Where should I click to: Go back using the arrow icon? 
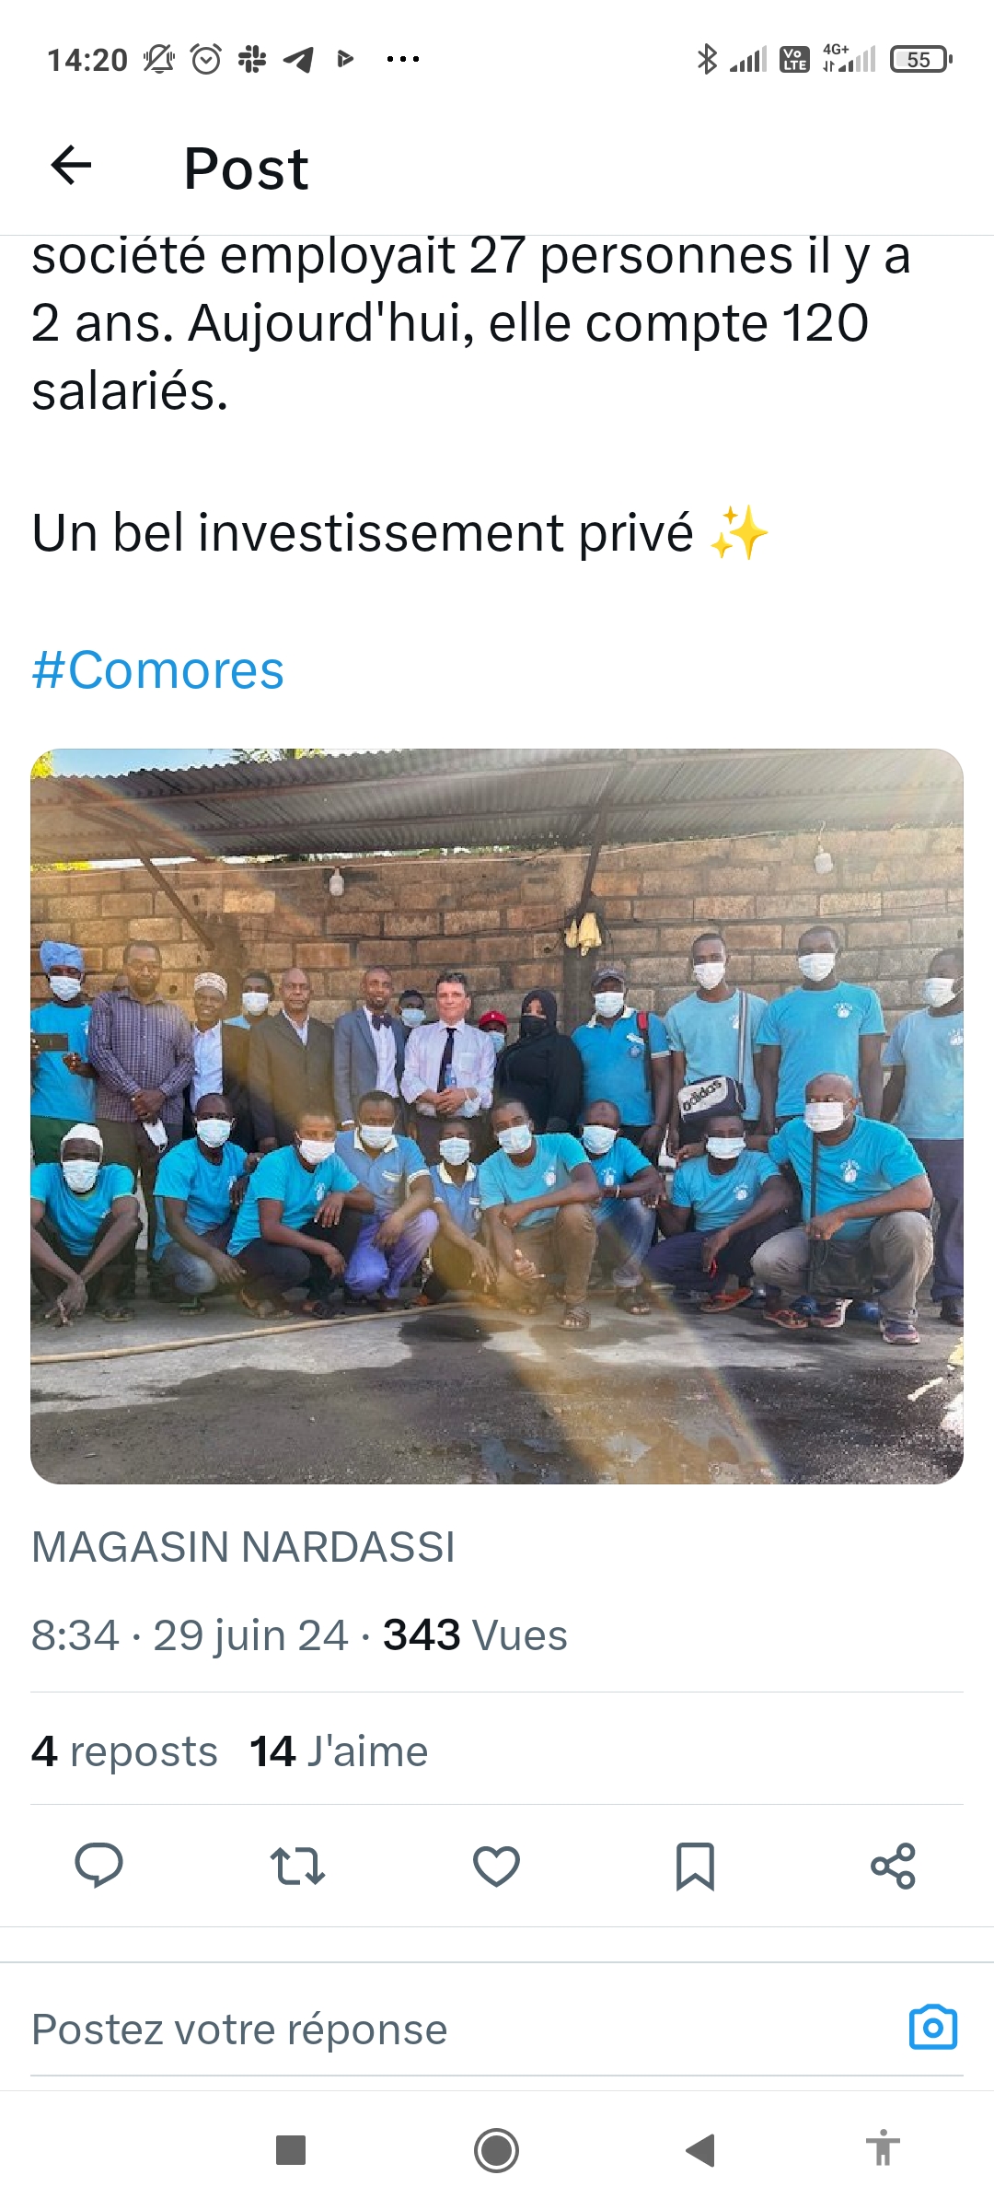pyautogui.click(x=71, y=166)
